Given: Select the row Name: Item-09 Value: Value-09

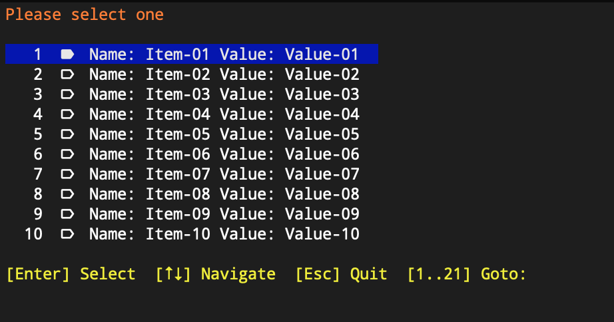Looking at the screenshot, I should (x=192, y=214).
